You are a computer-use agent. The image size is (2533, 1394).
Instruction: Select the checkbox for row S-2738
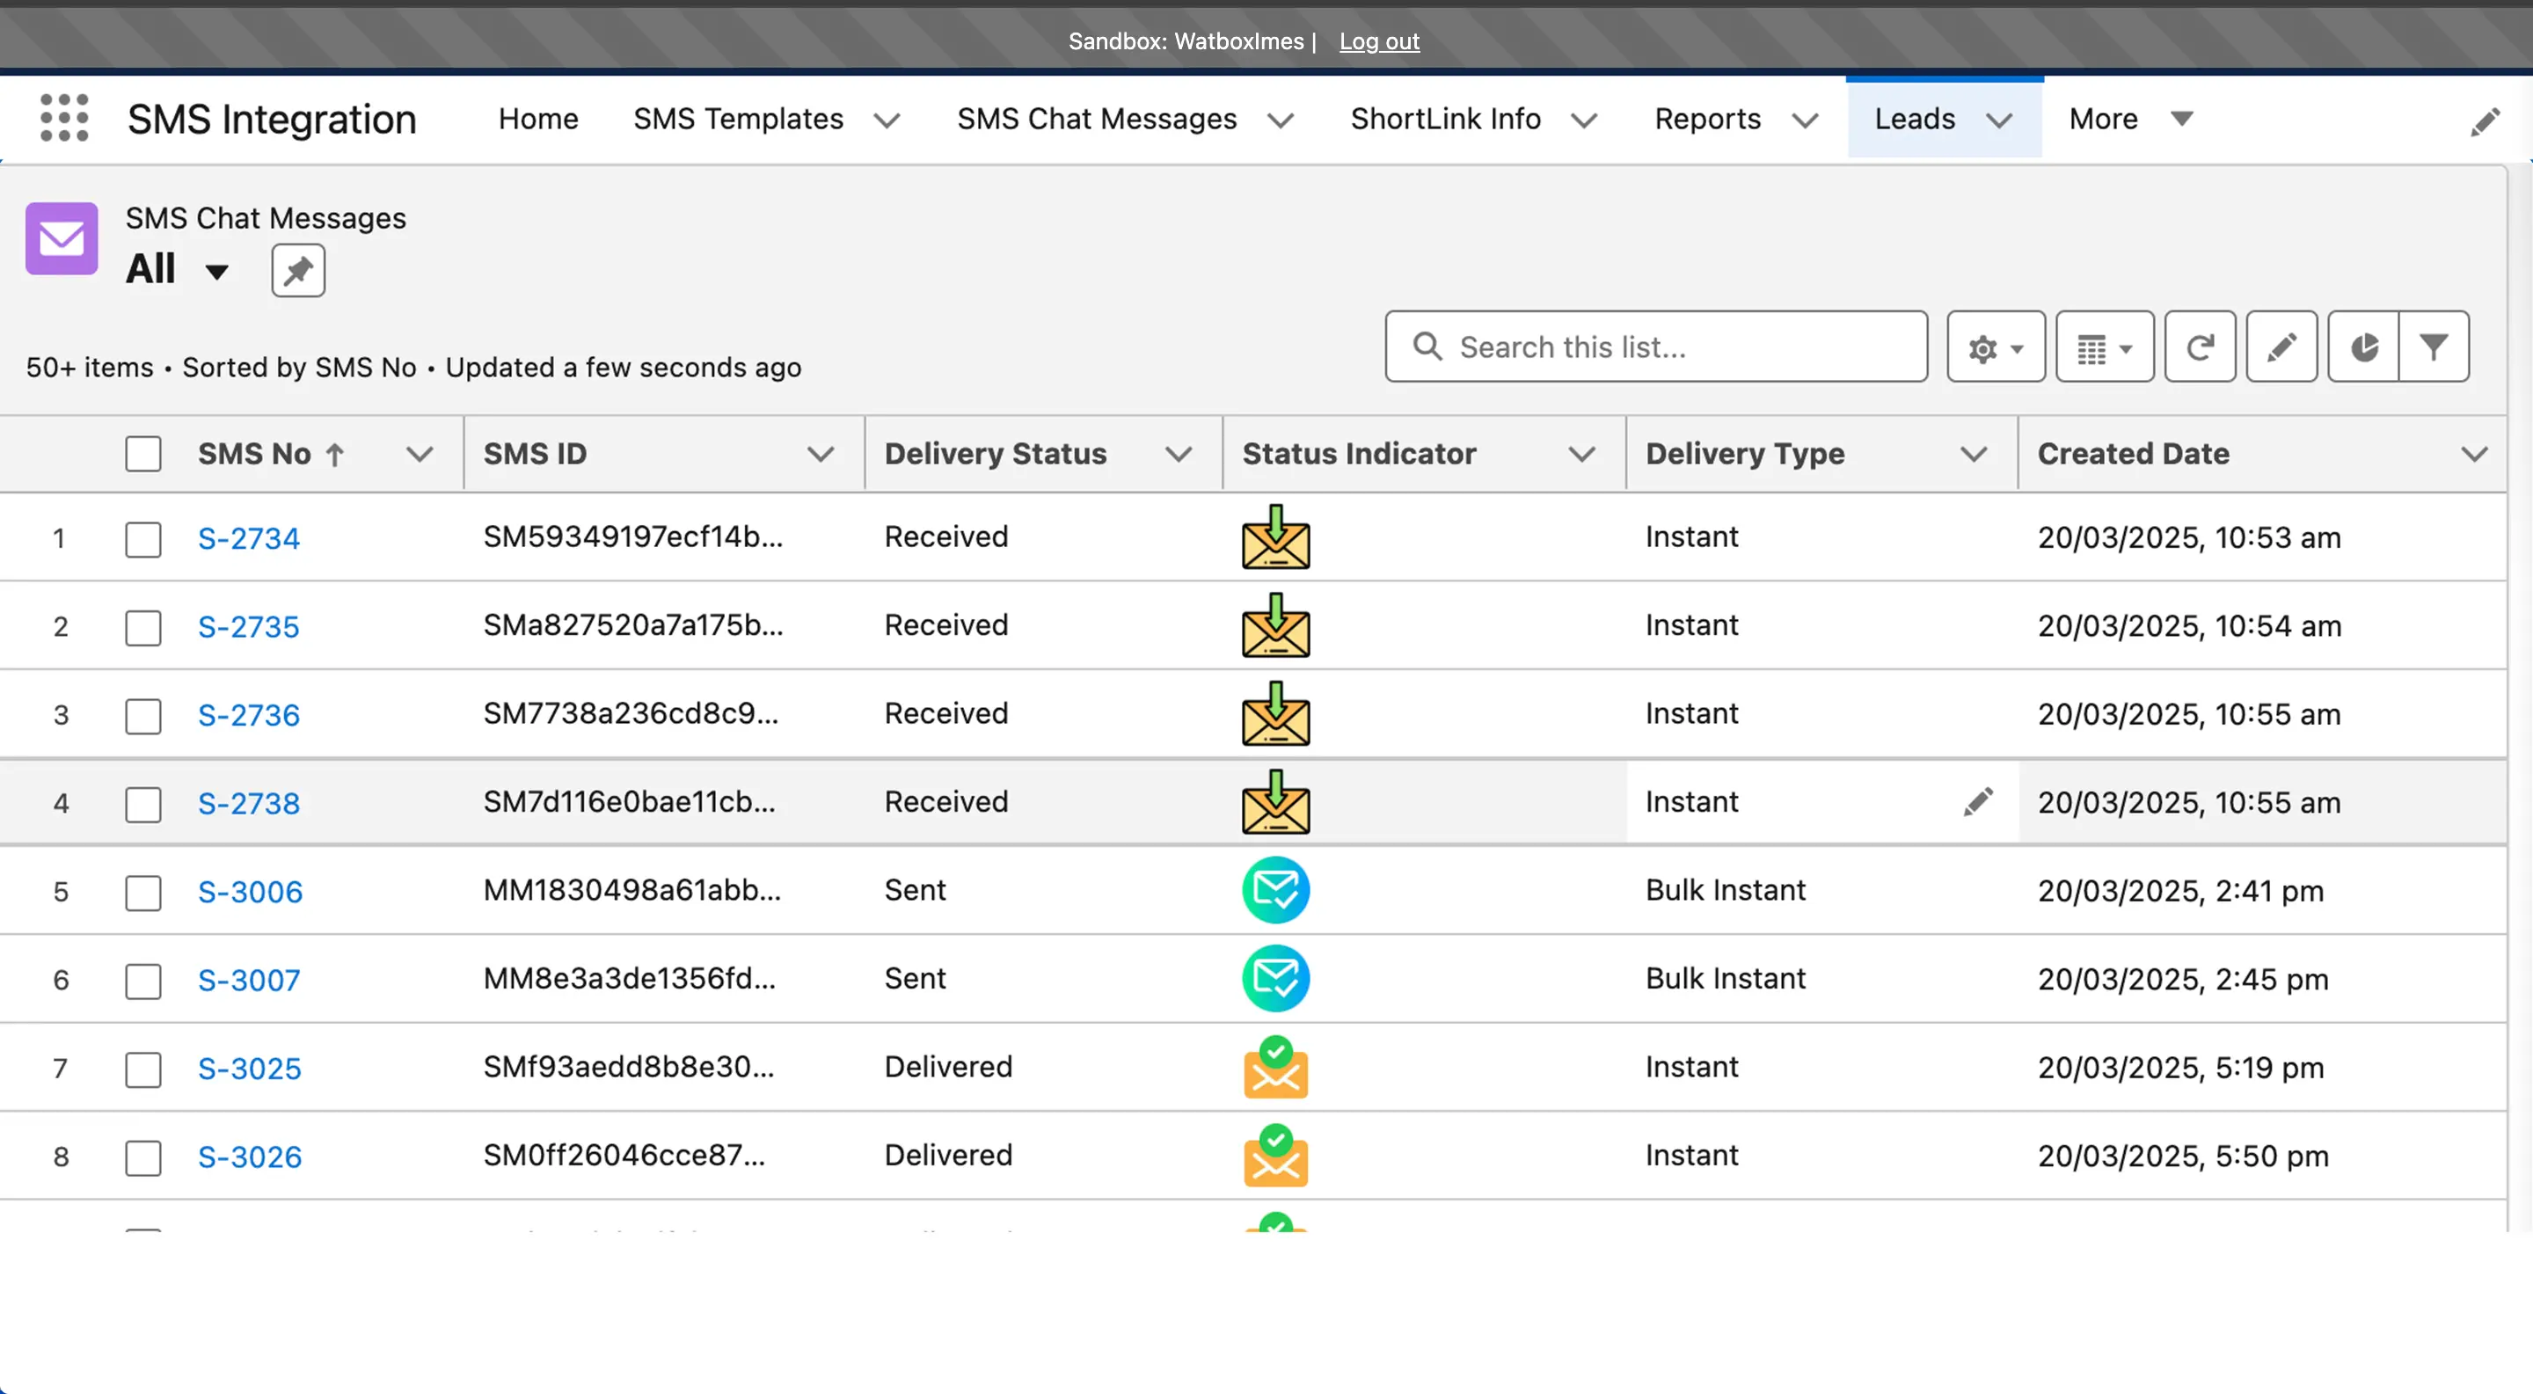pyautogui.click(x=142, y=804)
